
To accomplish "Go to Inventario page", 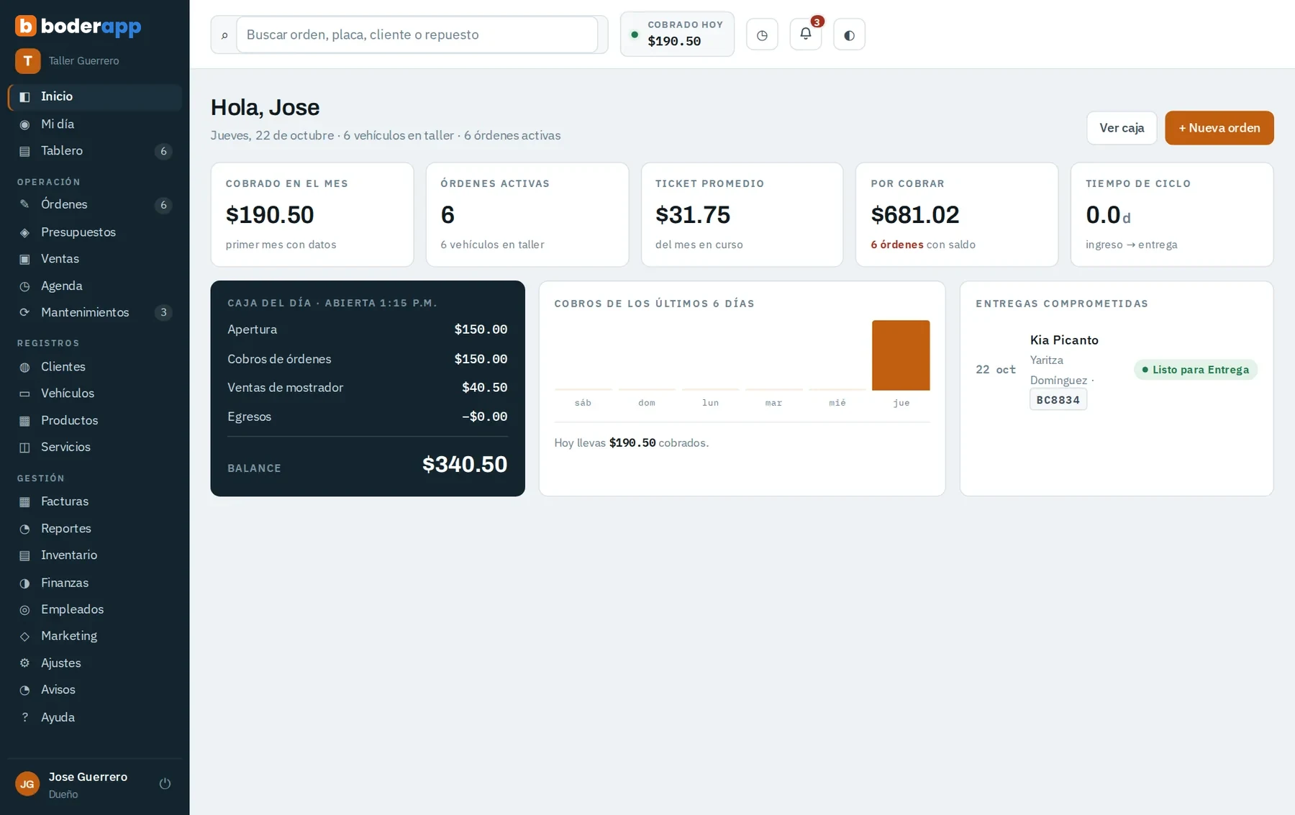I will (94, 555).
